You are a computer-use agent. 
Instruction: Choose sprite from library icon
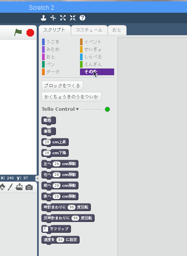click(x=2, y=187)
